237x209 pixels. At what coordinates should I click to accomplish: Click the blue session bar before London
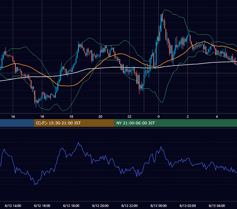17,123
